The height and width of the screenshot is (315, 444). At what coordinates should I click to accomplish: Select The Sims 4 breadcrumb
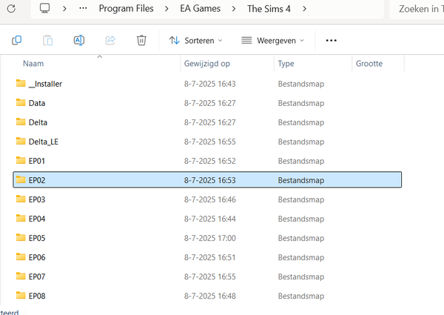coord(269,9)
